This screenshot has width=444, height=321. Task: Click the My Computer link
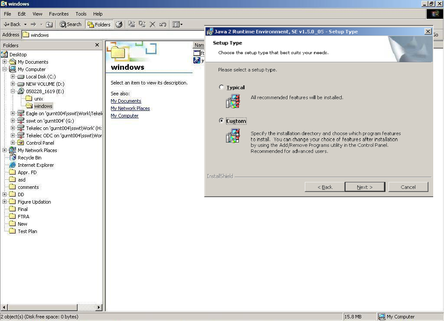pyautogui.click(x=124, y=116)
